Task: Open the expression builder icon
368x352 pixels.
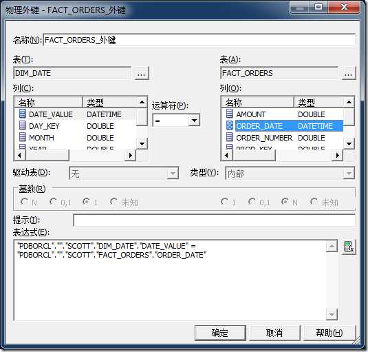Action: pos(349,247)
